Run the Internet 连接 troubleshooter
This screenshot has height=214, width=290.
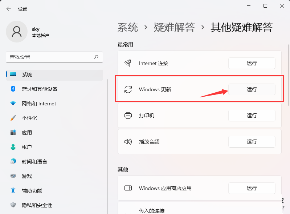tap(252, 63)
